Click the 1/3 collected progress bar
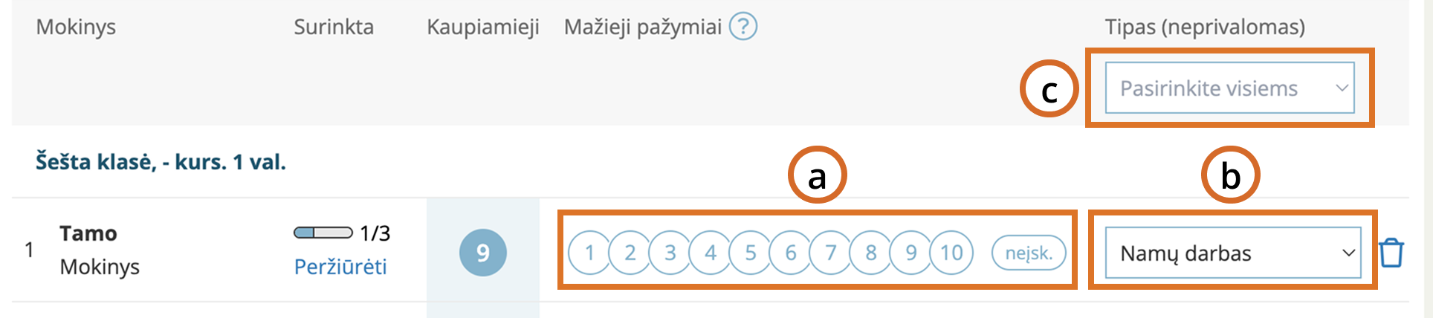 point(323,233)
